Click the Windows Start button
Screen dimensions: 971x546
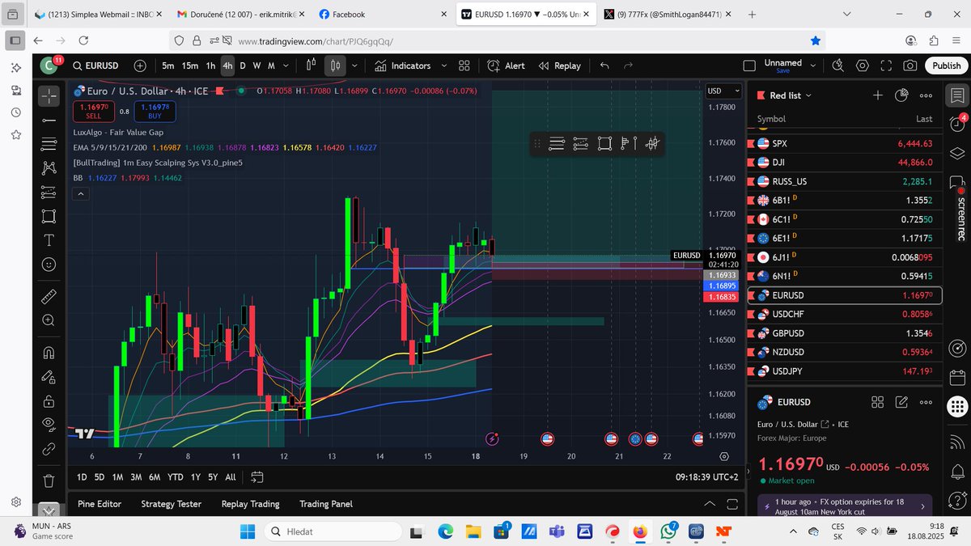click(x=248, y=531)
